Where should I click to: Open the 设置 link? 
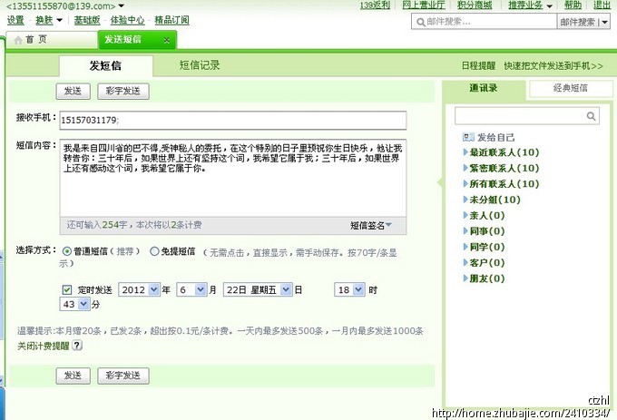pos(15,20)
